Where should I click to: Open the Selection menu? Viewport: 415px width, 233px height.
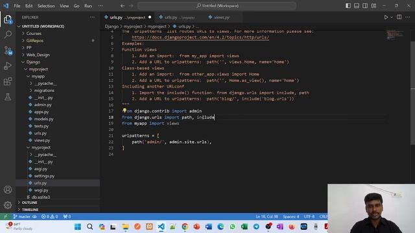click(46, 6)
